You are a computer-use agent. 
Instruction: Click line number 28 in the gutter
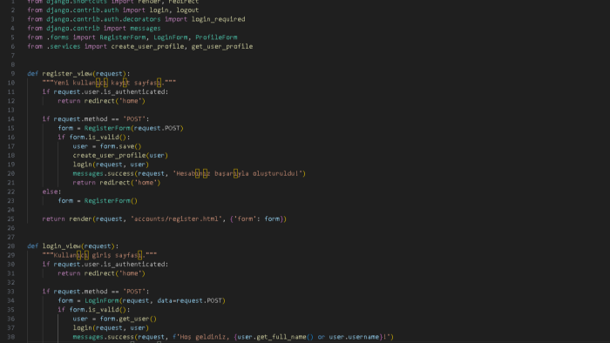coord(10,245)
